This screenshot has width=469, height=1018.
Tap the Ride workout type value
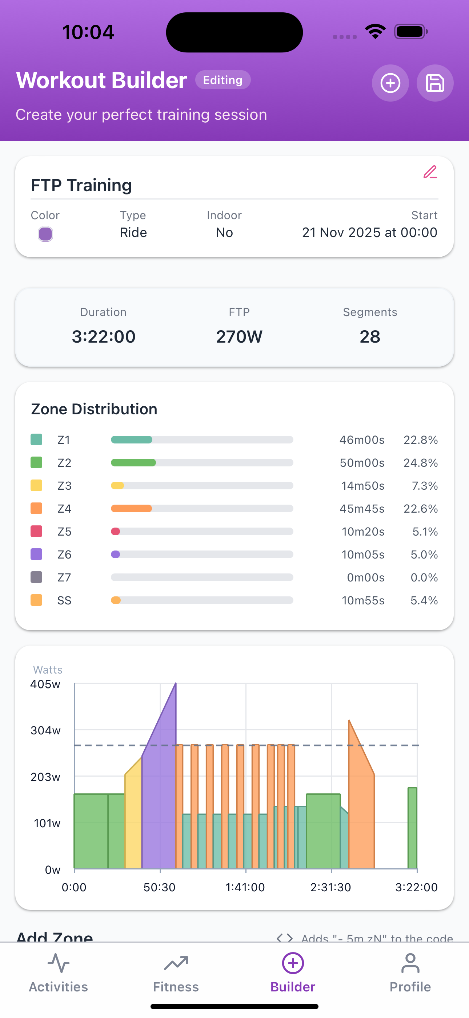(x=133, y=232)
